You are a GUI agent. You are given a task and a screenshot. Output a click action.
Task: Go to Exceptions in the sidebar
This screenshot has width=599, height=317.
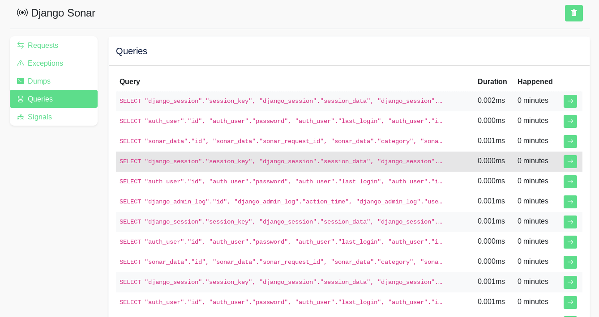point(54,63)
